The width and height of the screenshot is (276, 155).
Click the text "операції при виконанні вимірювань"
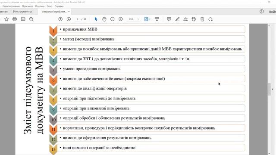click(96, 108)
